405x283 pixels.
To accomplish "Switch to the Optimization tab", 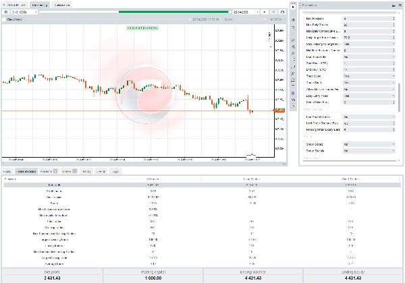I will [61, 5].
